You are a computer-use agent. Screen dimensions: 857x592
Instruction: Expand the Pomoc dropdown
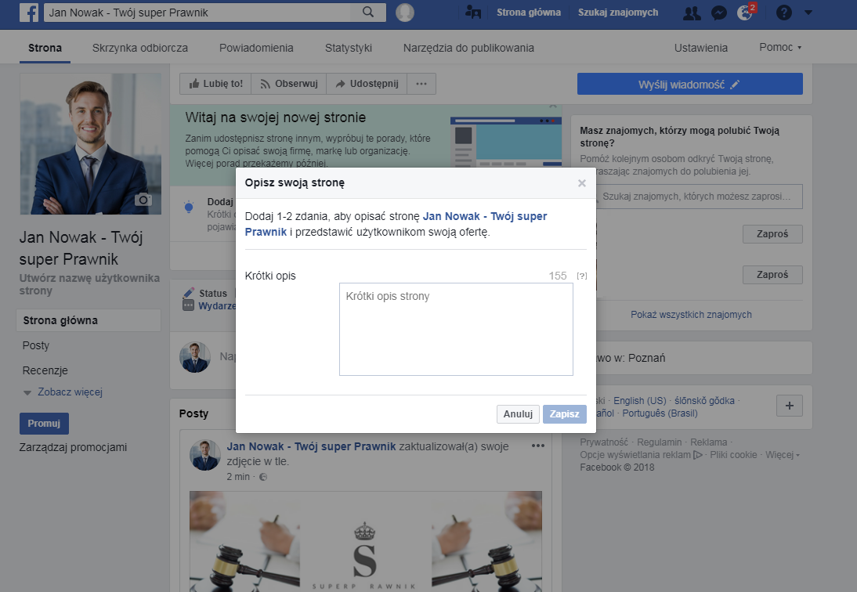pos(780,48)
